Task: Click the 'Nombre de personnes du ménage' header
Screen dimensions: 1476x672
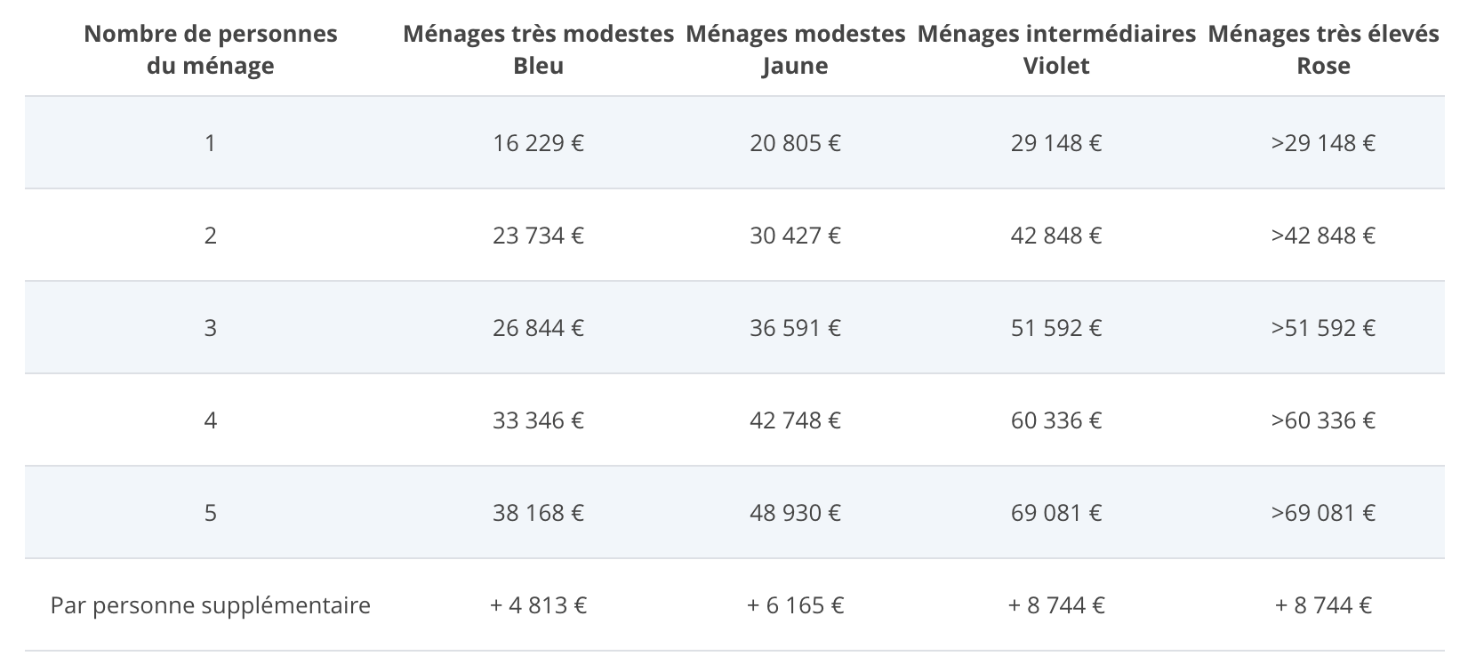Action: pos(210,50)
